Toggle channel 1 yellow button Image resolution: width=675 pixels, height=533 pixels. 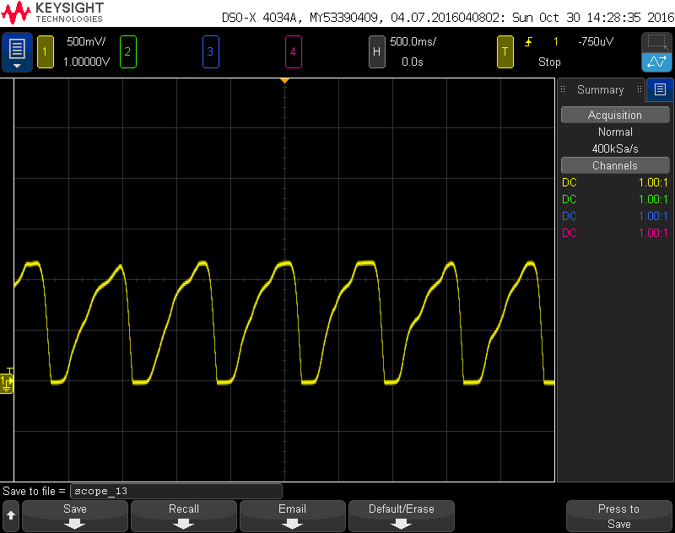coord(46,52)
